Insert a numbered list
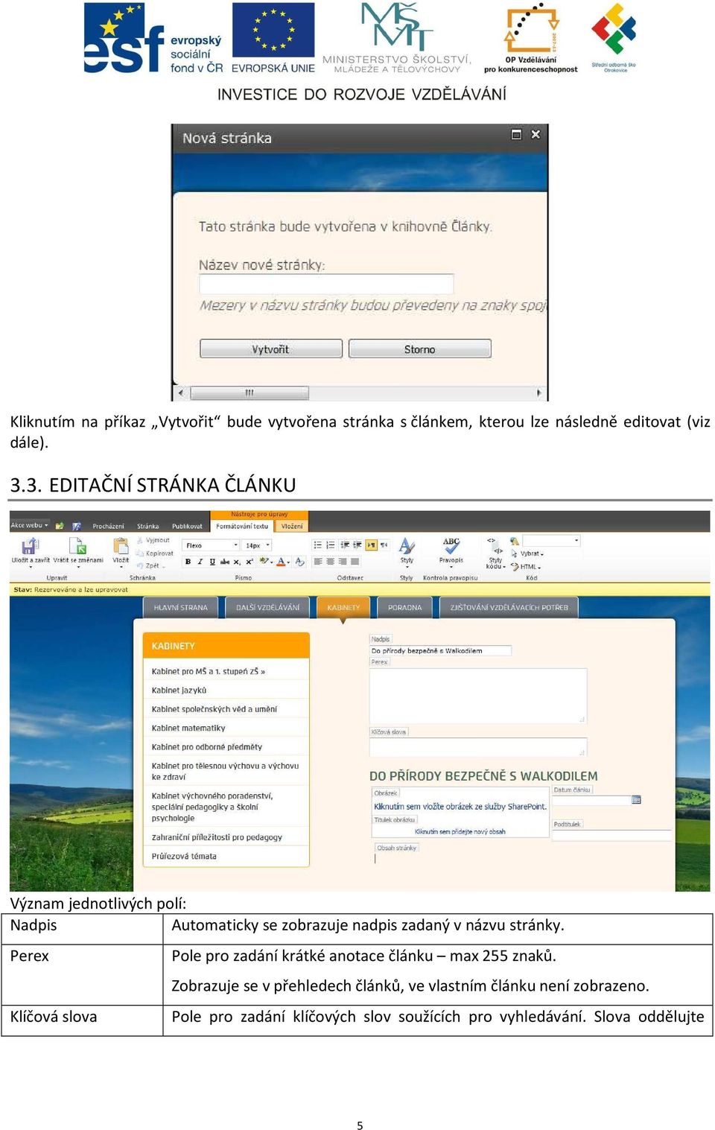 coord(331,545)
